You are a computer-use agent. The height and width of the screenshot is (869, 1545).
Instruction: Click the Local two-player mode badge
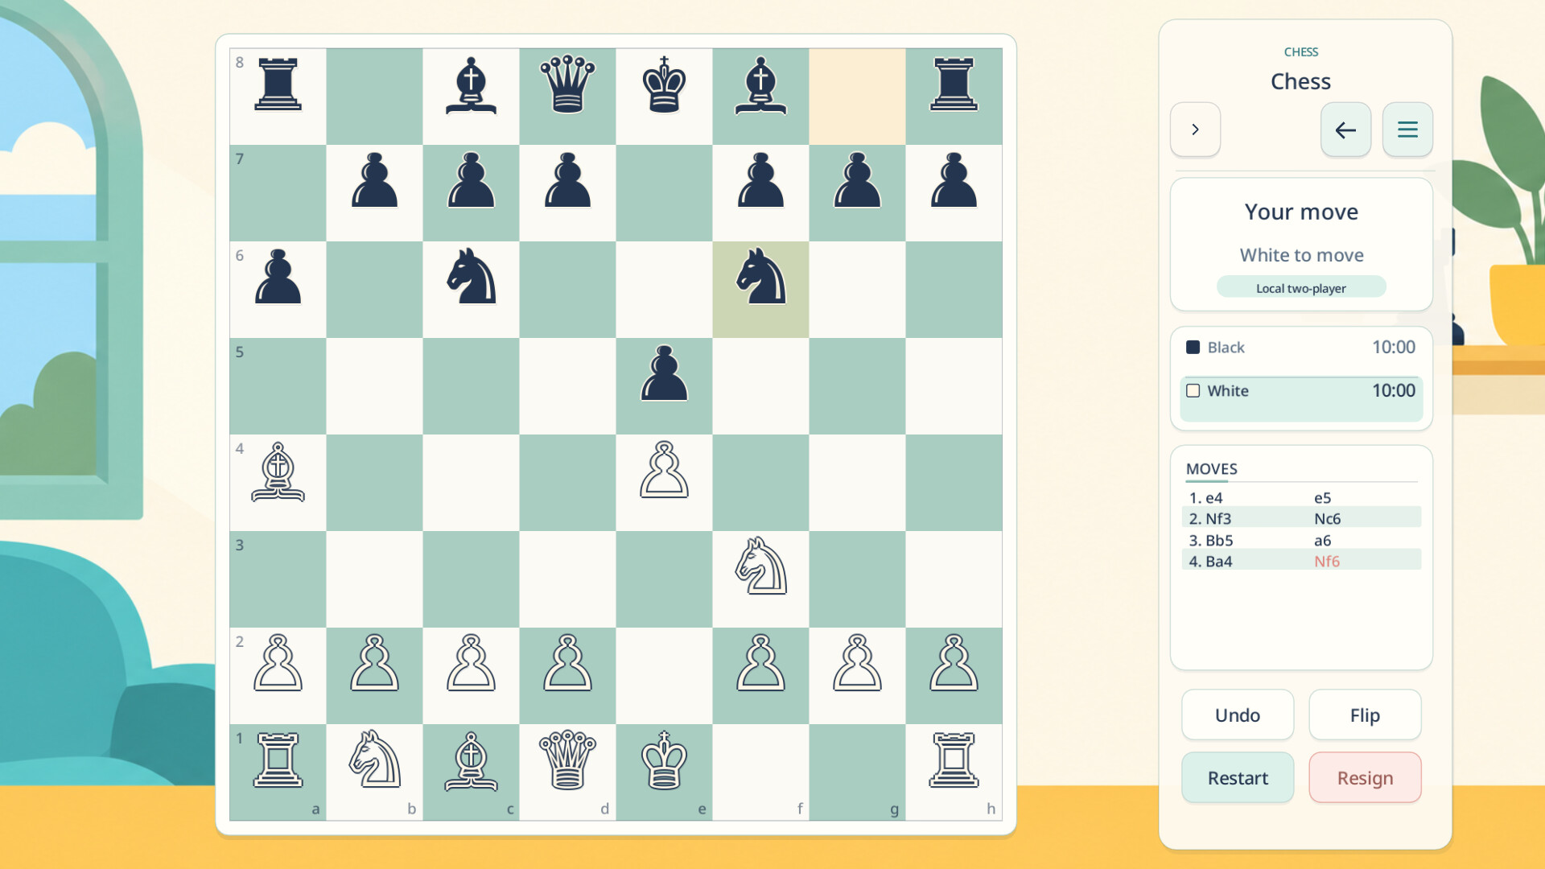pyautogui.click(x=1301, y=287)
